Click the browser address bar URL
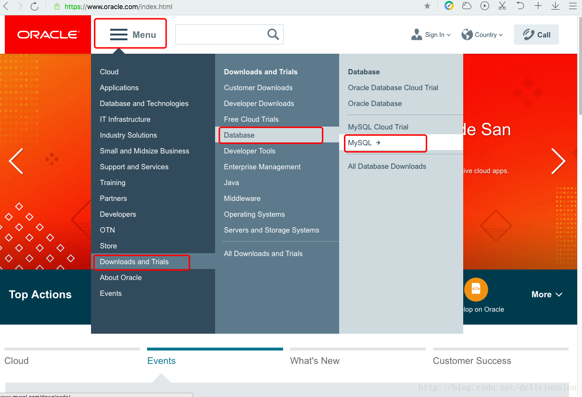The image size is (582, 397). click(118, 7)
